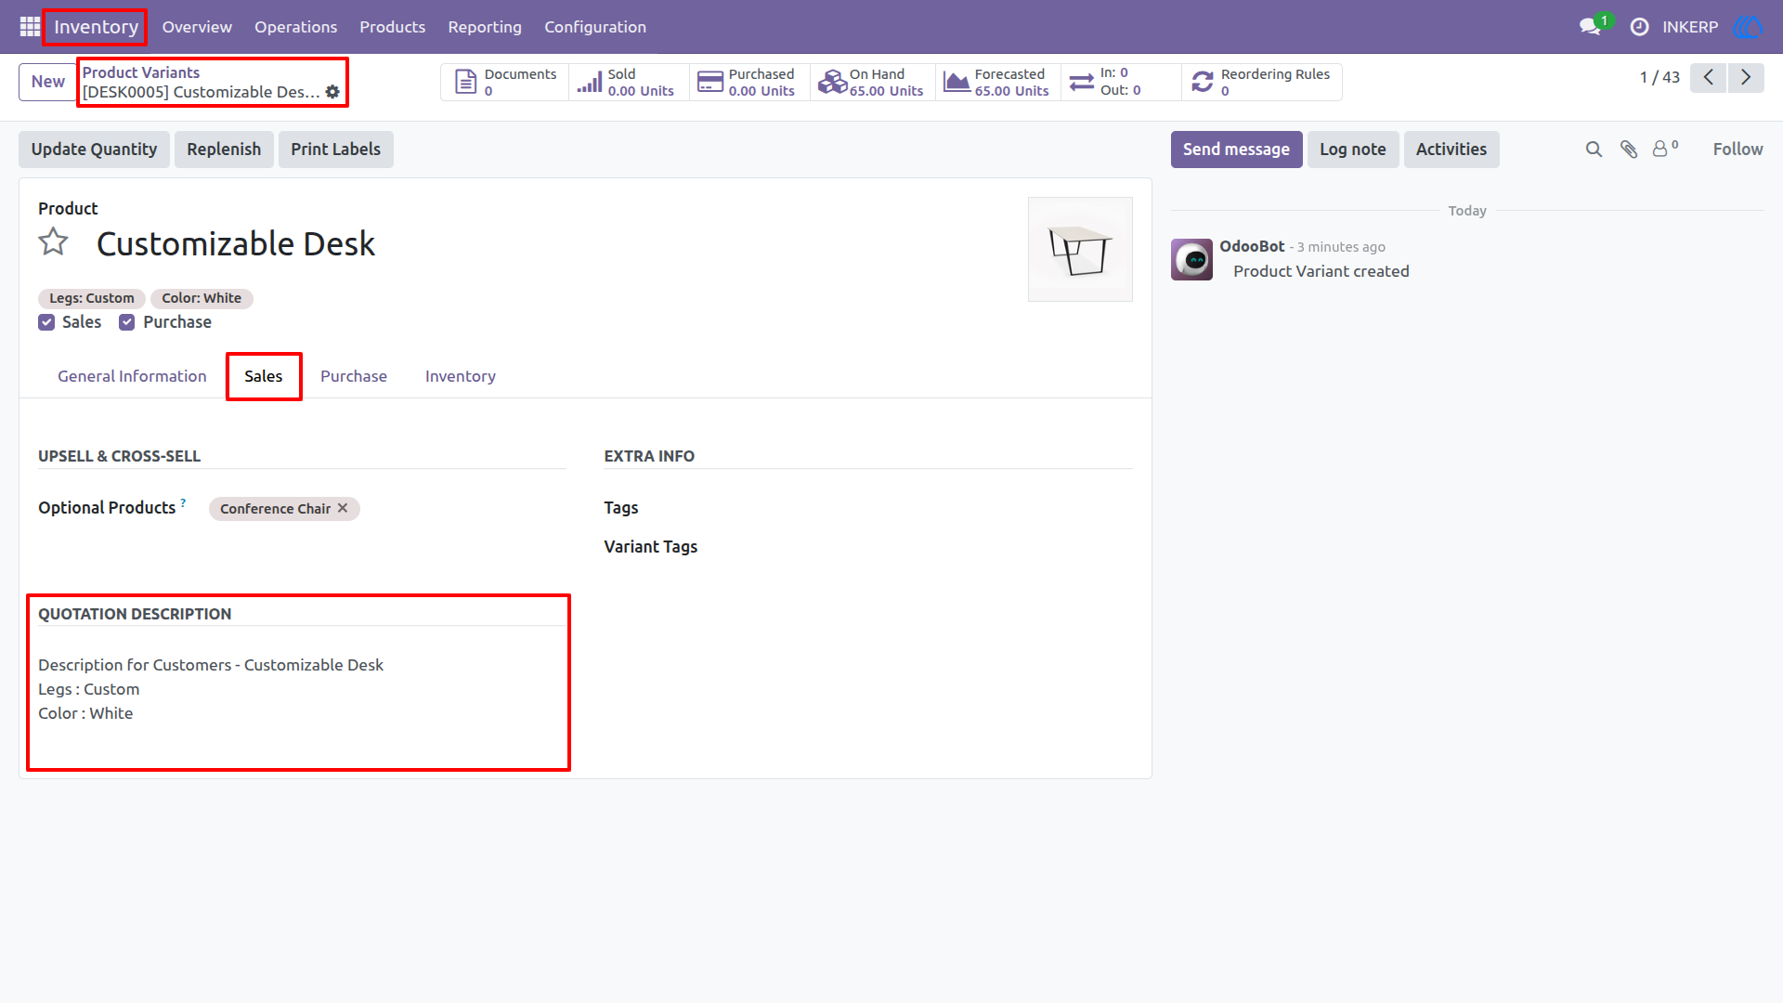Viewport: 1783px width, 1003px height.
Task: Open the discuss messages icon
Action: (1591, 27)
